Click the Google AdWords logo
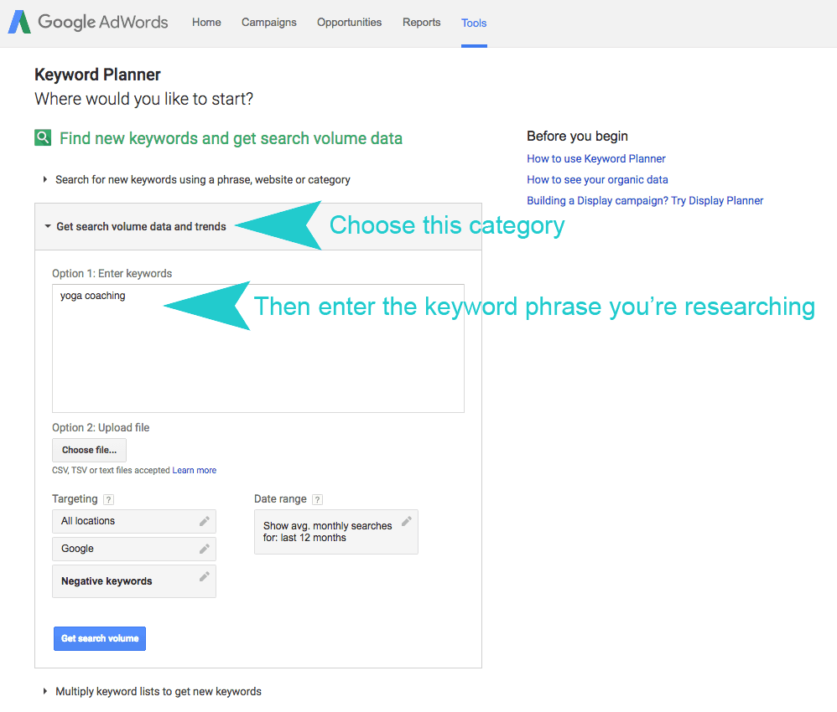 pos(88,22)
